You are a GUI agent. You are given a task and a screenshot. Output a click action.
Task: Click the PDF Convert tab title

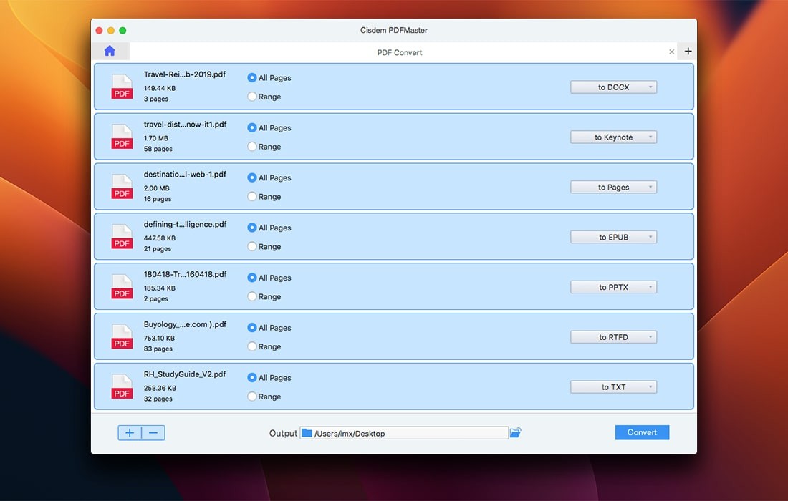(400, 52)
